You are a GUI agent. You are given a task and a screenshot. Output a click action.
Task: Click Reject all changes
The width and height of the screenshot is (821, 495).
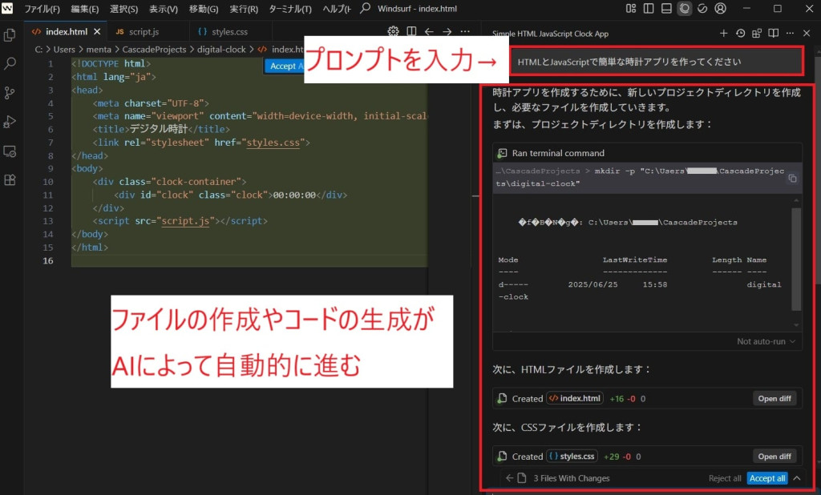725,478
